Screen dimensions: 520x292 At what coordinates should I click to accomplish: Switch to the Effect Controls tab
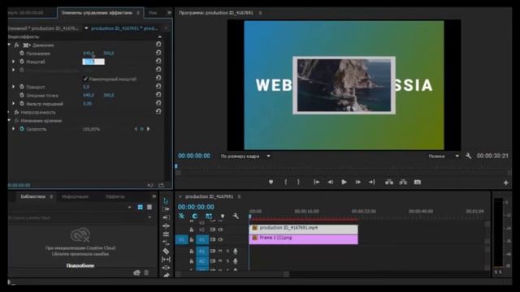[97, 13]
